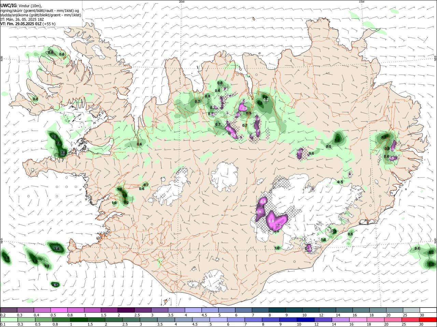Image resolution: width=437 pixels, height=327 pixels.
Task: Click the 1–1.5 swatch in the snow scale
Action: click(93, 310)
